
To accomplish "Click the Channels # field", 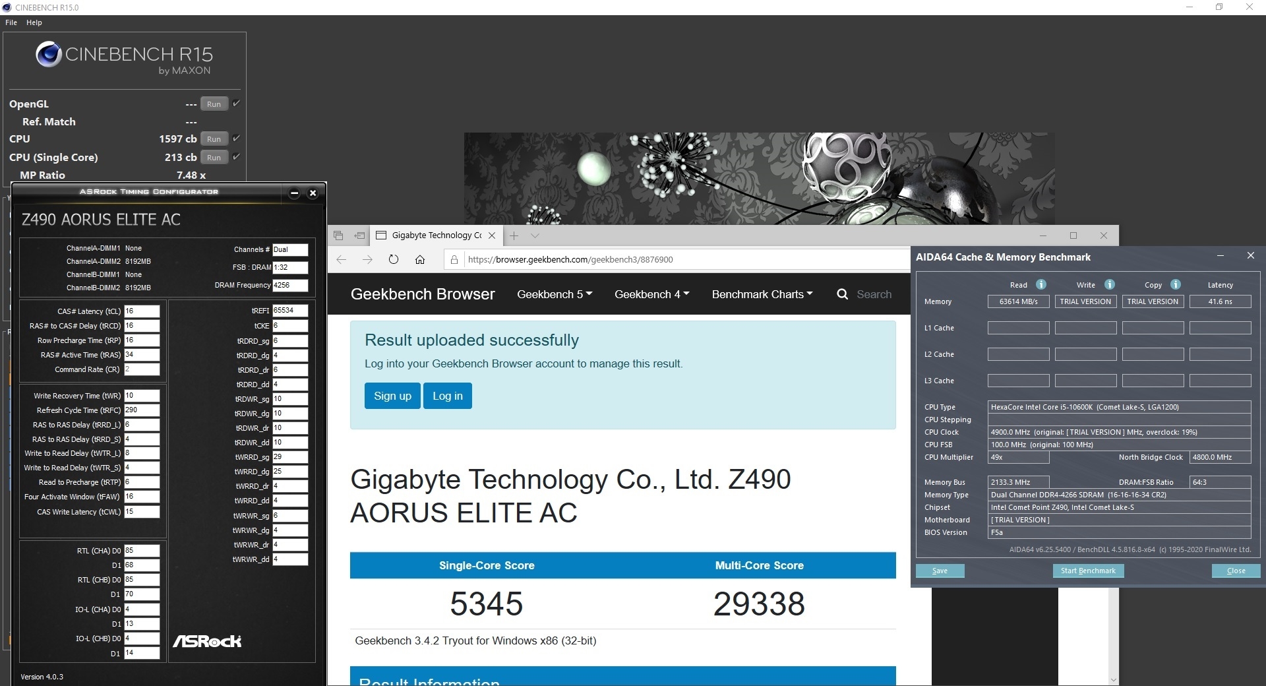I will point(290,249).
